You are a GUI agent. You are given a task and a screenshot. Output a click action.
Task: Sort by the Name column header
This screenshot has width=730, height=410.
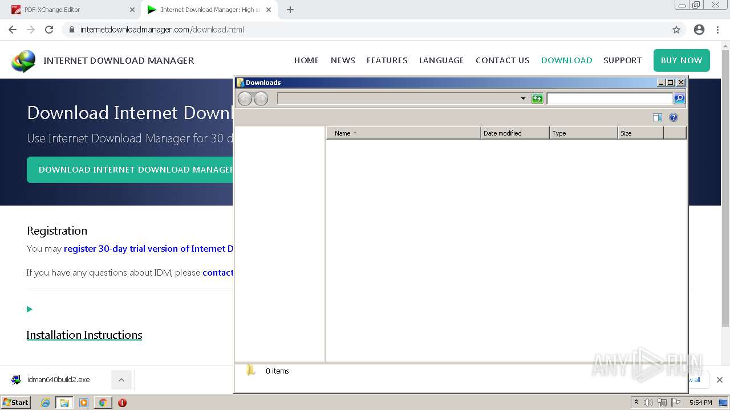click(404, 133)
